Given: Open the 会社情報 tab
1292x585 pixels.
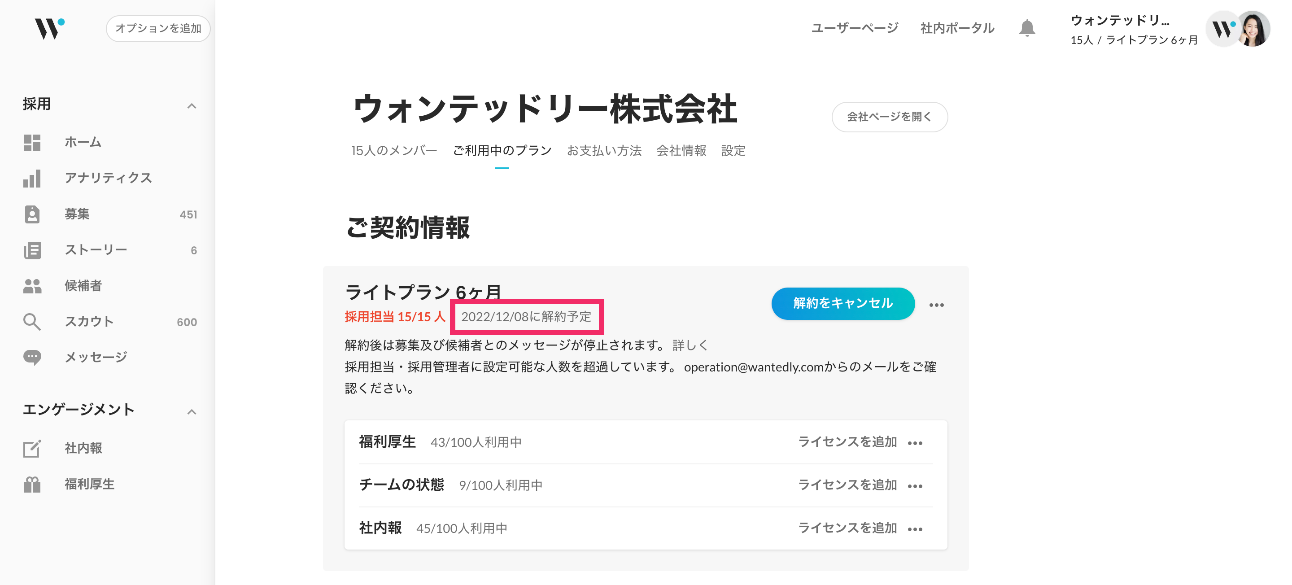Looking at the screenshot, I should tap(681, 151).
